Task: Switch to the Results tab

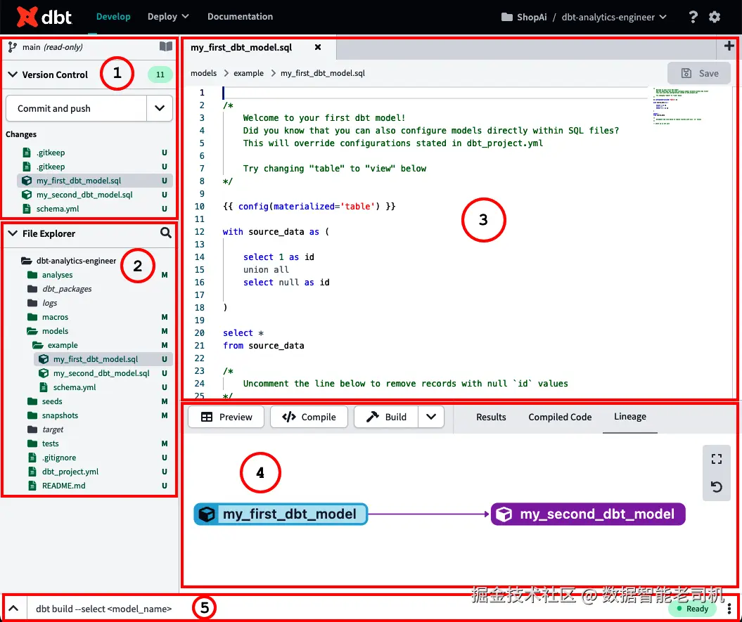Action: 491,417
